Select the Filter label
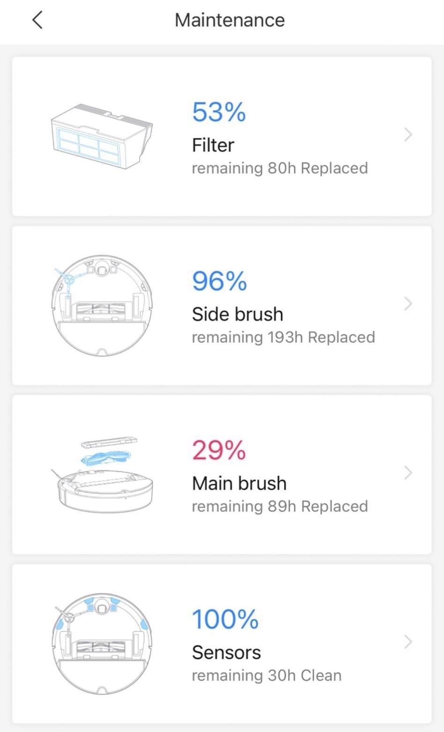The image size is (444, 732). pos(213,145)
